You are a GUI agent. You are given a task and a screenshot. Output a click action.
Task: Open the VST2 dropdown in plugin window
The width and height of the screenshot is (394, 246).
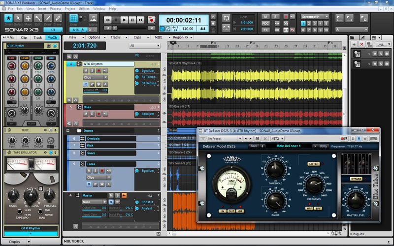tap(277, 139)
